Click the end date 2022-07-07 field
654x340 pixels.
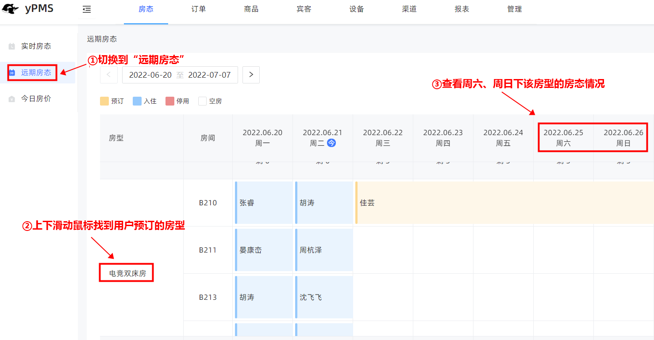click(210, 75)
